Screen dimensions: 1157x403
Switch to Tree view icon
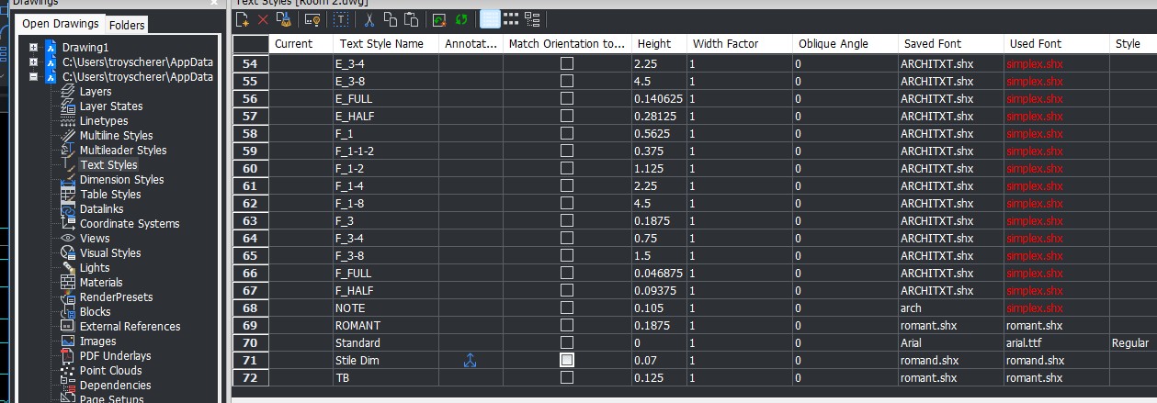pyautogui.click(x=532, y=18)
